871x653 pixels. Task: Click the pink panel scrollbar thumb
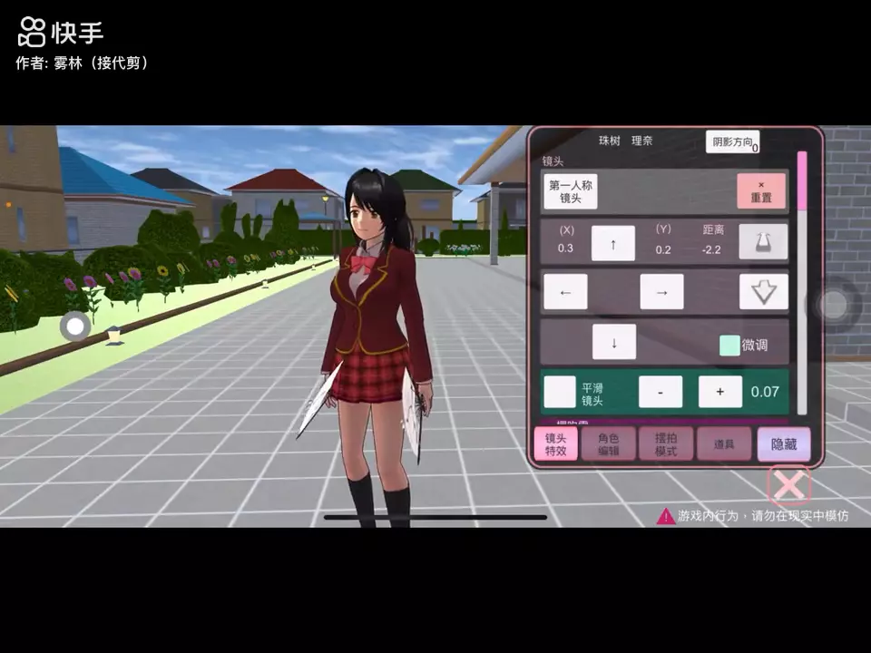[x=802, y=180]
